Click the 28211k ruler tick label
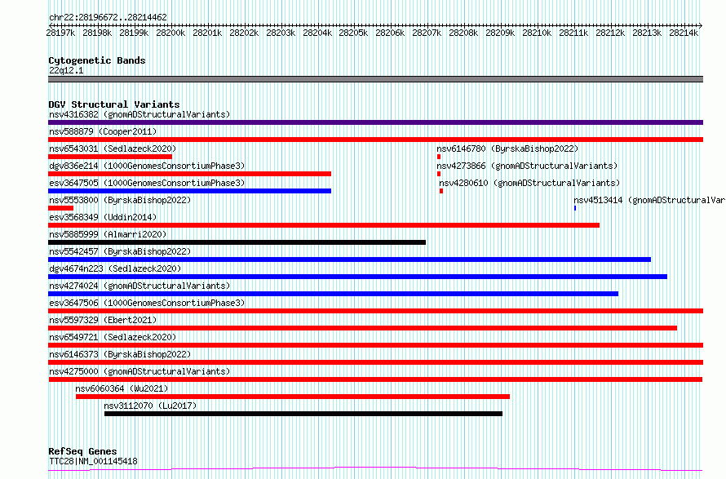The image size is (726, 479). pyautogui.click(x=573, y=33)
